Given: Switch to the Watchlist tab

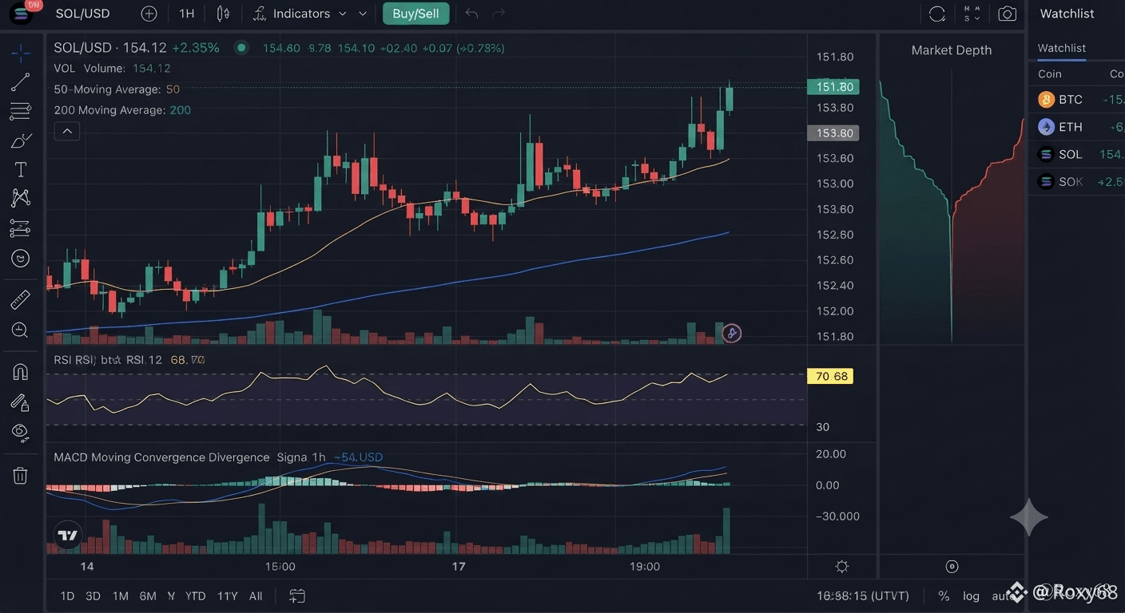Looking at the screenshot, I should tap(1062, 48).
